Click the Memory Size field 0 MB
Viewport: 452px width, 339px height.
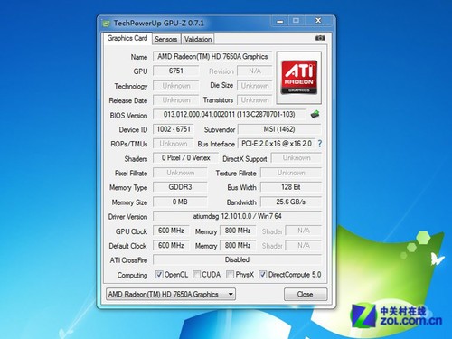180,202
